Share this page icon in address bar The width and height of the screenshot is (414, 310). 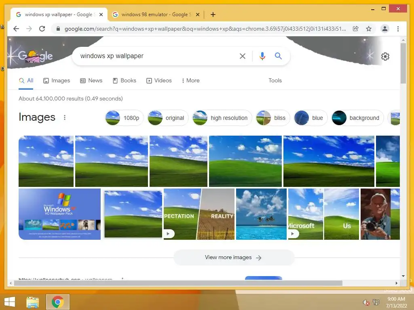pos(356,29)
